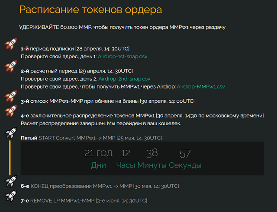Click the 'Дни' countdown label
The height and width of the screenshot is (212, 277).
pos(98,165)
